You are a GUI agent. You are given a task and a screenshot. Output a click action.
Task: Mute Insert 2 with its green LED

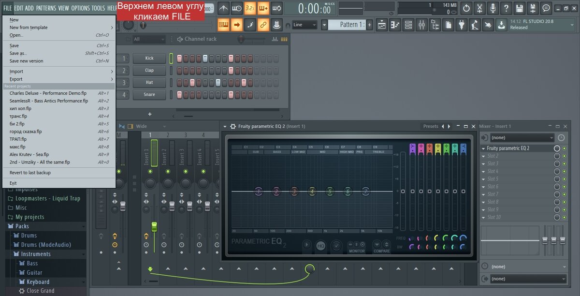pos(168,172)
